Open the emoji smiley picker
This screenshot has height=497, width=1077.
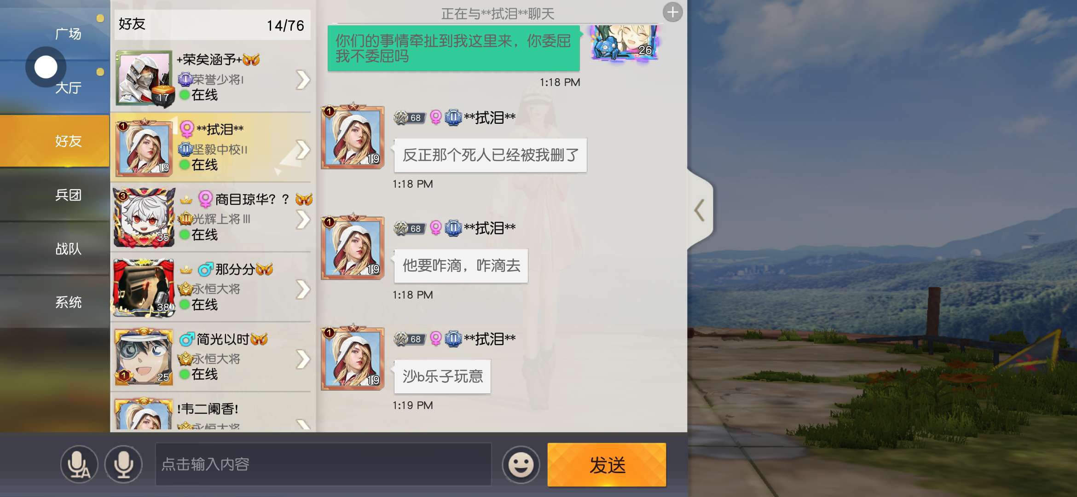pyautogui.click(x=521, y=464)
